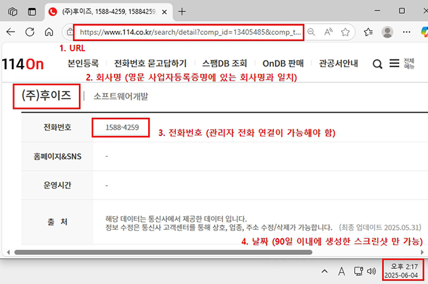This screenshot has height=284, width=428.
Task: Open the browser workspaces icon
Action: pyautogui.click(x=13, y=12)
